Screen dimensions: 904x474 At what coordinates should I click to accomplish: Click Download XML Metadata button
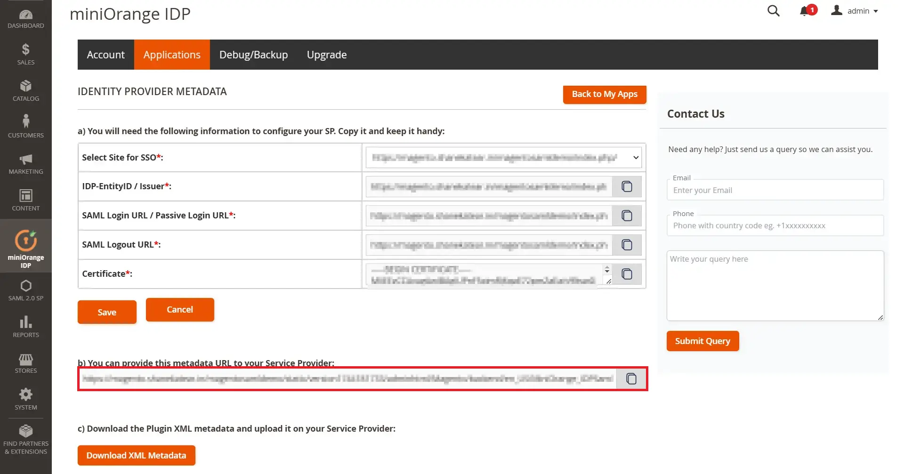tap(136, 455)
